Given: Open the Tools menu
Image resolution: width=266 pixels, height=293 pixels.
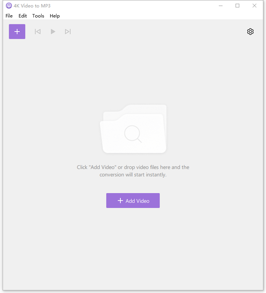Looking at the screenshot, I should (x=38, y=16).
